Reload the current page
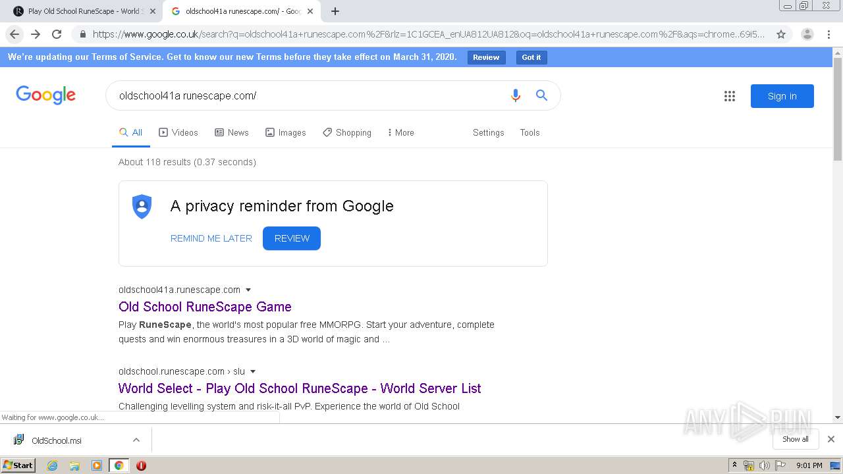Image resolution: width=843 pixels, height=474 pixels. [57, 34]
